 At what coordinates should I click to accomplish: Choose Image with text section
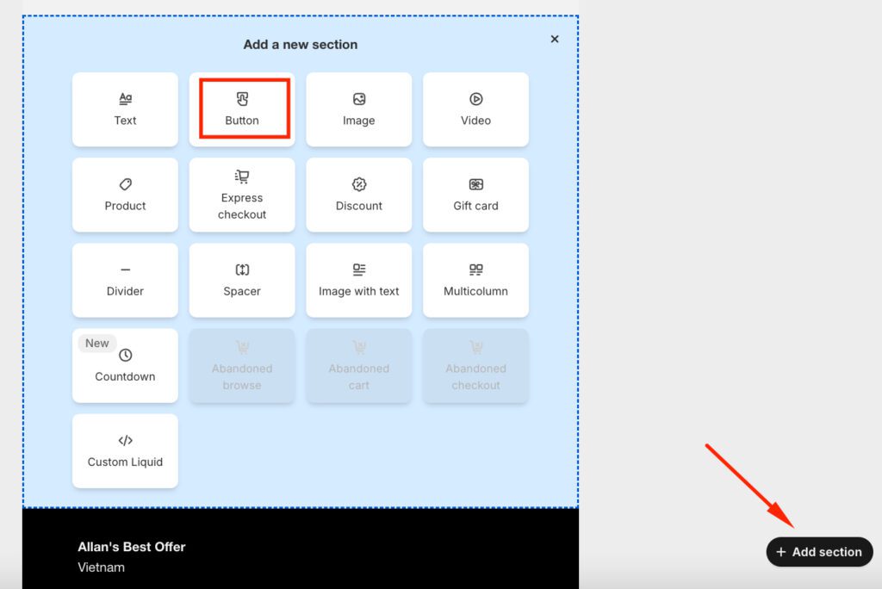(x=358, y=280)
